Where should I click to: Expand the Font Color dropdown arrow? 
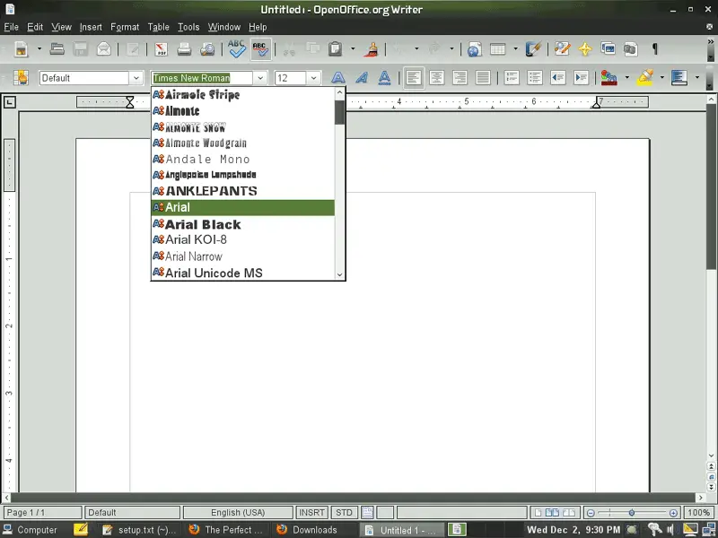tap(626, 78)
